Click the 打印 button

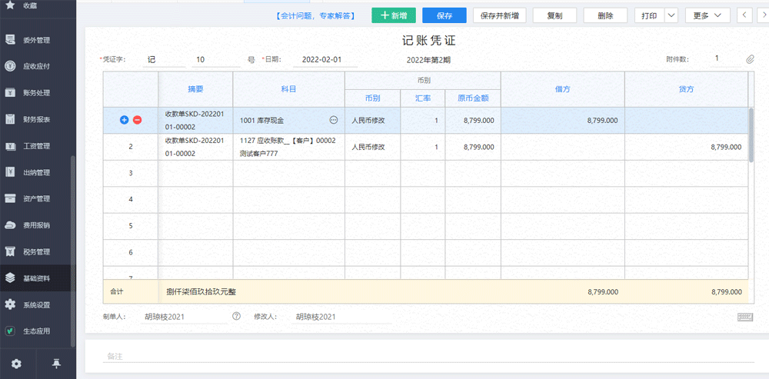click(649, 15)
